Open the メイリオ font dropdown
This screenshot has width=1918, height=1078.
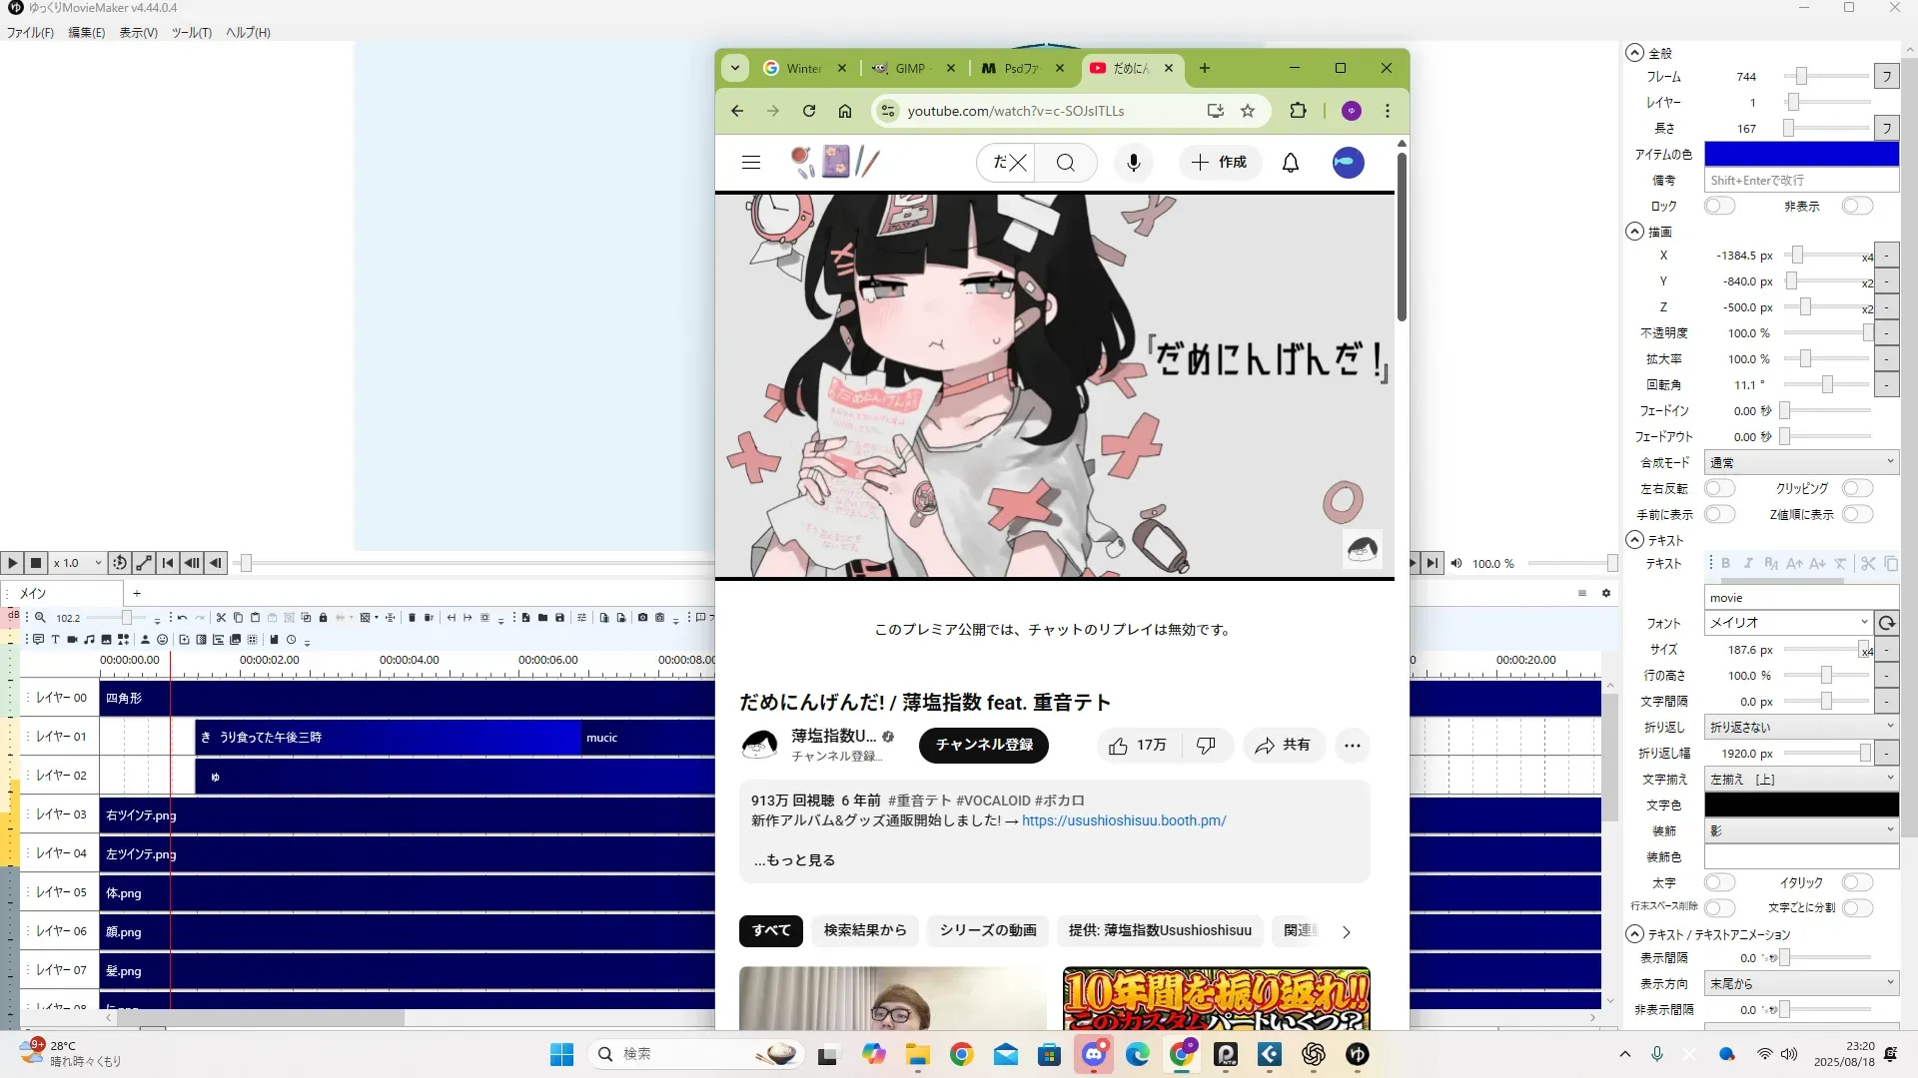point(1787,623)
